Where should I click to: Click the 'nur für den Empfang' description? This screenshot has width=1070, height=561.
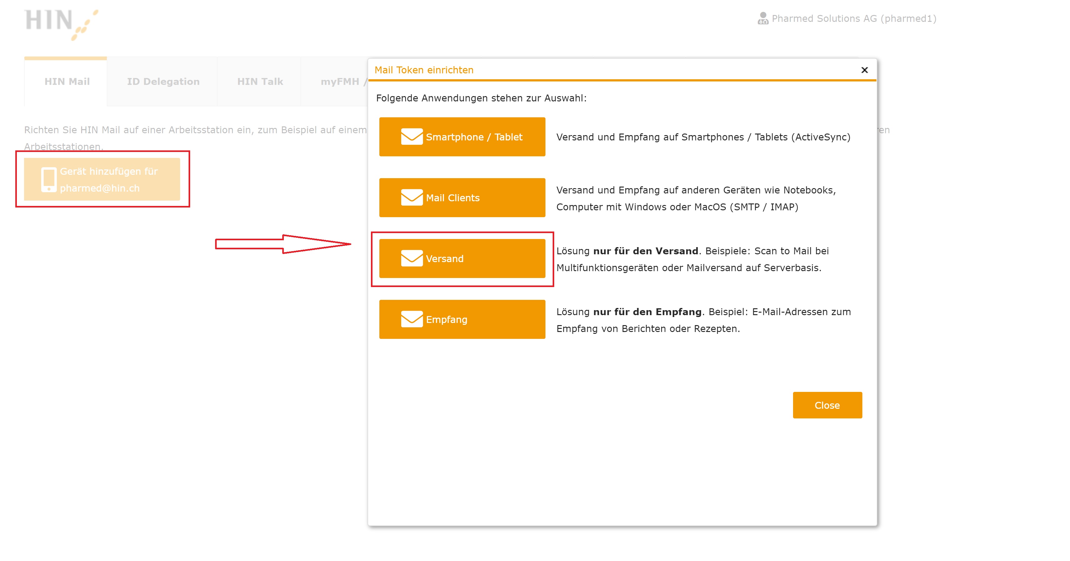[x=703, y=320]
